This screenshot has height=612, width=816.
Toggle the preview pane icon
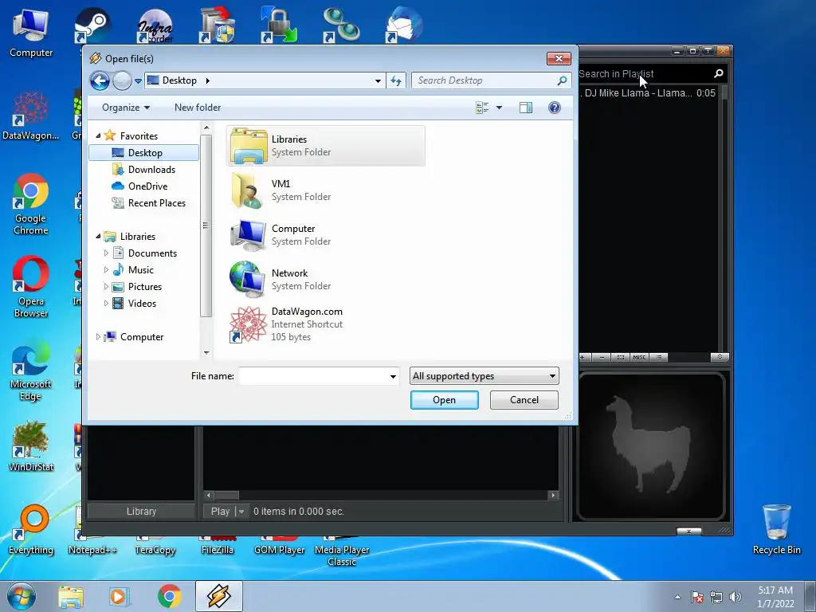[x=526, y=108]
